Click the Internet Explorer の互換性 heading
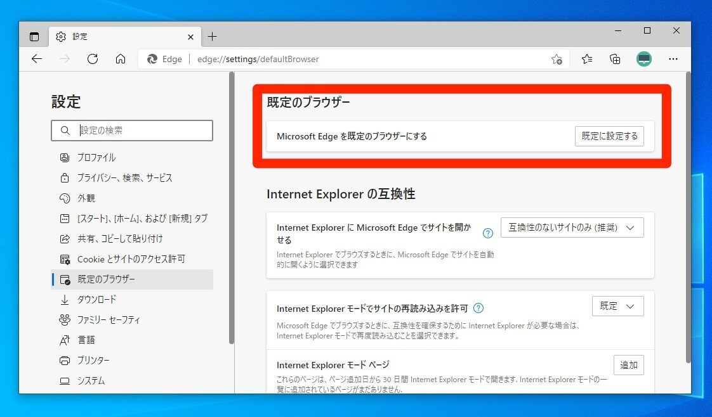The image size is (712, 417). (x=341, y=194)
